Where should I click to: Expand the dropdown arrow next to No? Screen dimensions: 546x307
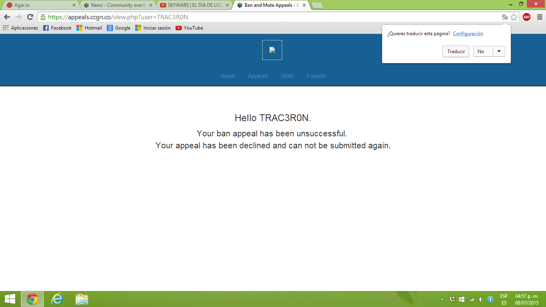499,52
